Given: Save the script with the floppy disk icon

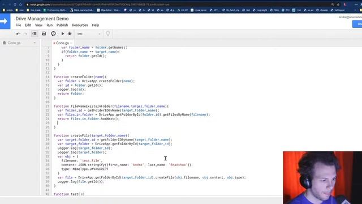Looking at the screenshot, I should (44, 34).
